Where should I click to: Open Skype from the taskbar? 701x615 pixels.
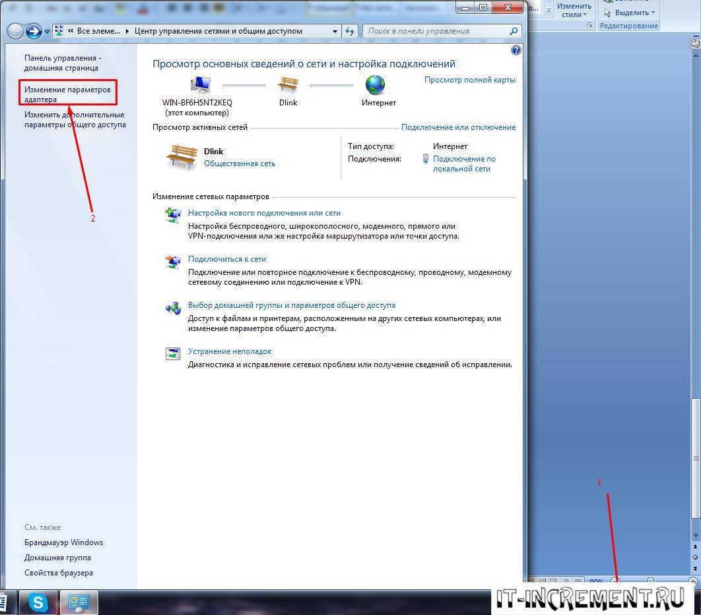[38, 602]
